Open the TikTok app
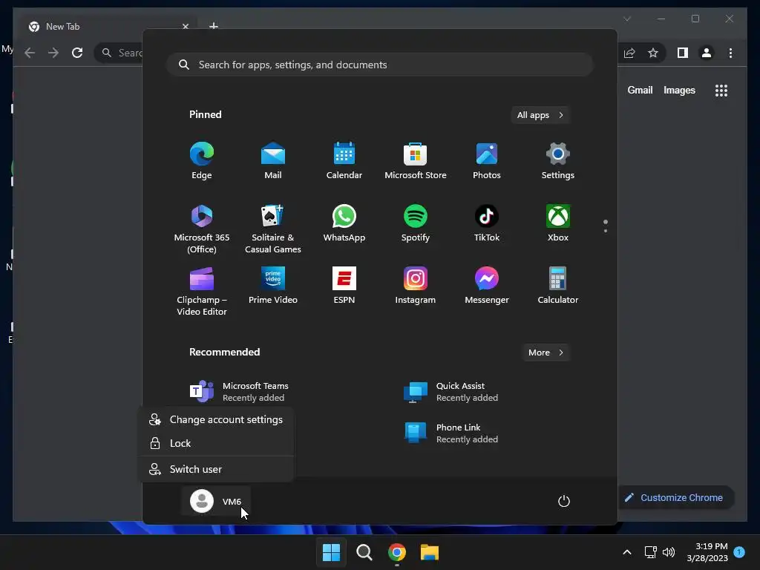Image resolution: width=760 pixels, height=570 pixels. [487, 223]
